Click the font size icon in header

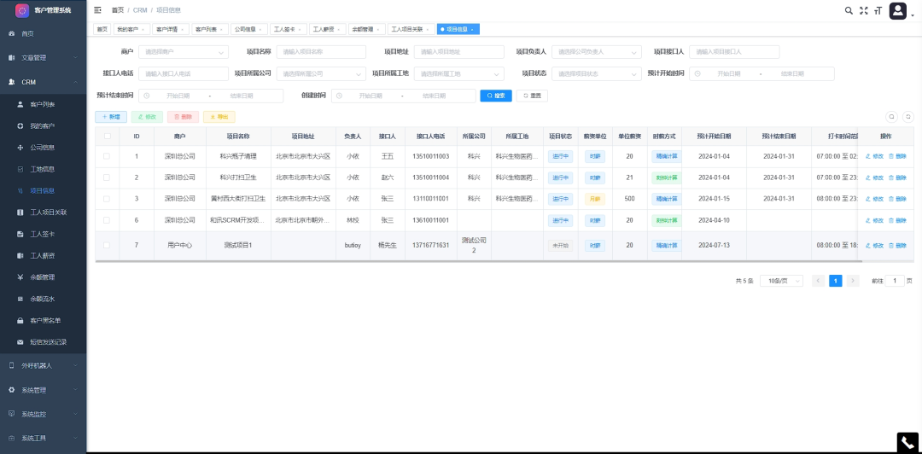pyautogui.click(x=877, y=10)
